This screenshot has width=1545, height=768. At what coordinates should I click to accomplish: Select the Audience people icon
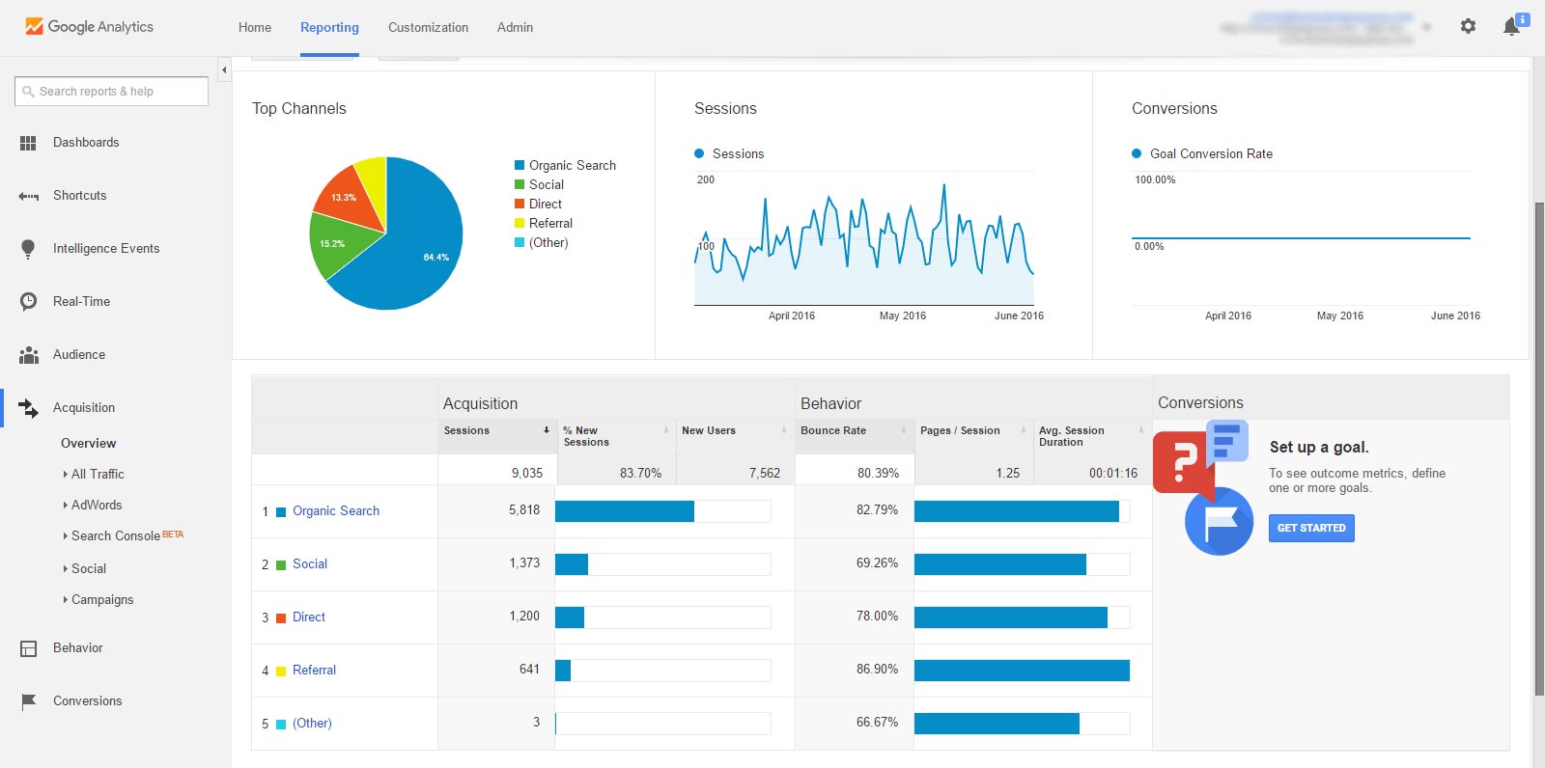[x=28, y=355]
